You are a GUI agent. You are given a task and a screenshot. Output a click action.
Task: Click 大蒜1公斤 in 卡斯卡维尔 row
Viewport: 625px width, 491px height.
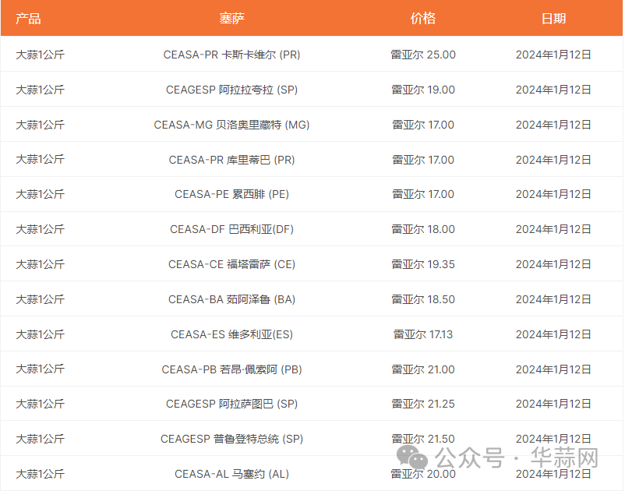(40, 55)
